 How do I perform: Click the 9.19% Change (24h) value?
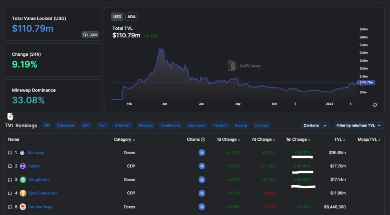pyautogui.click(x=25, y=64)
